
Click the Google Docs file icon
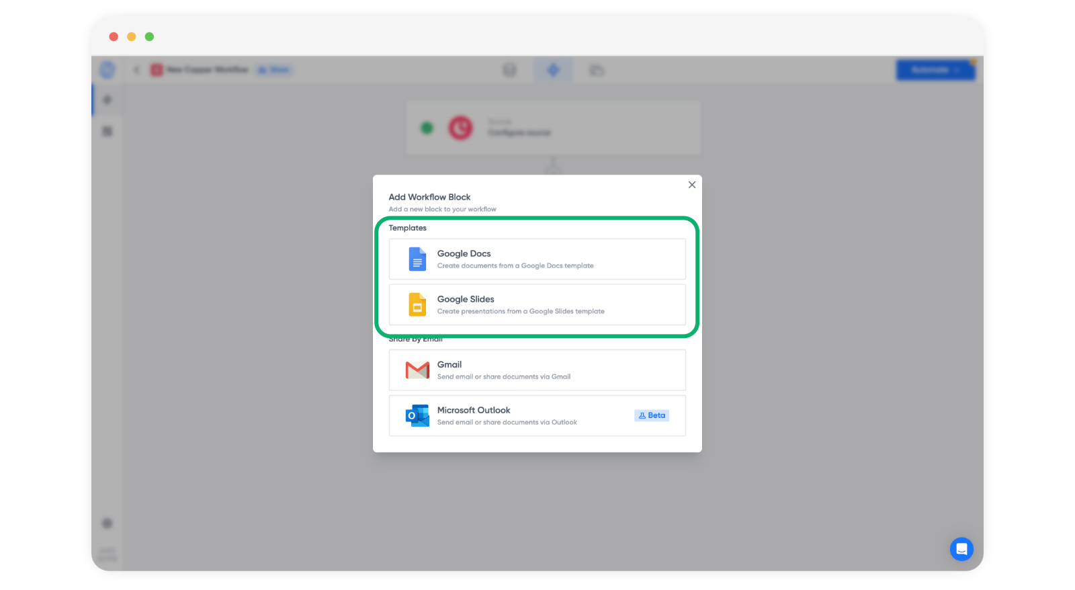click(x=417, y=259)
